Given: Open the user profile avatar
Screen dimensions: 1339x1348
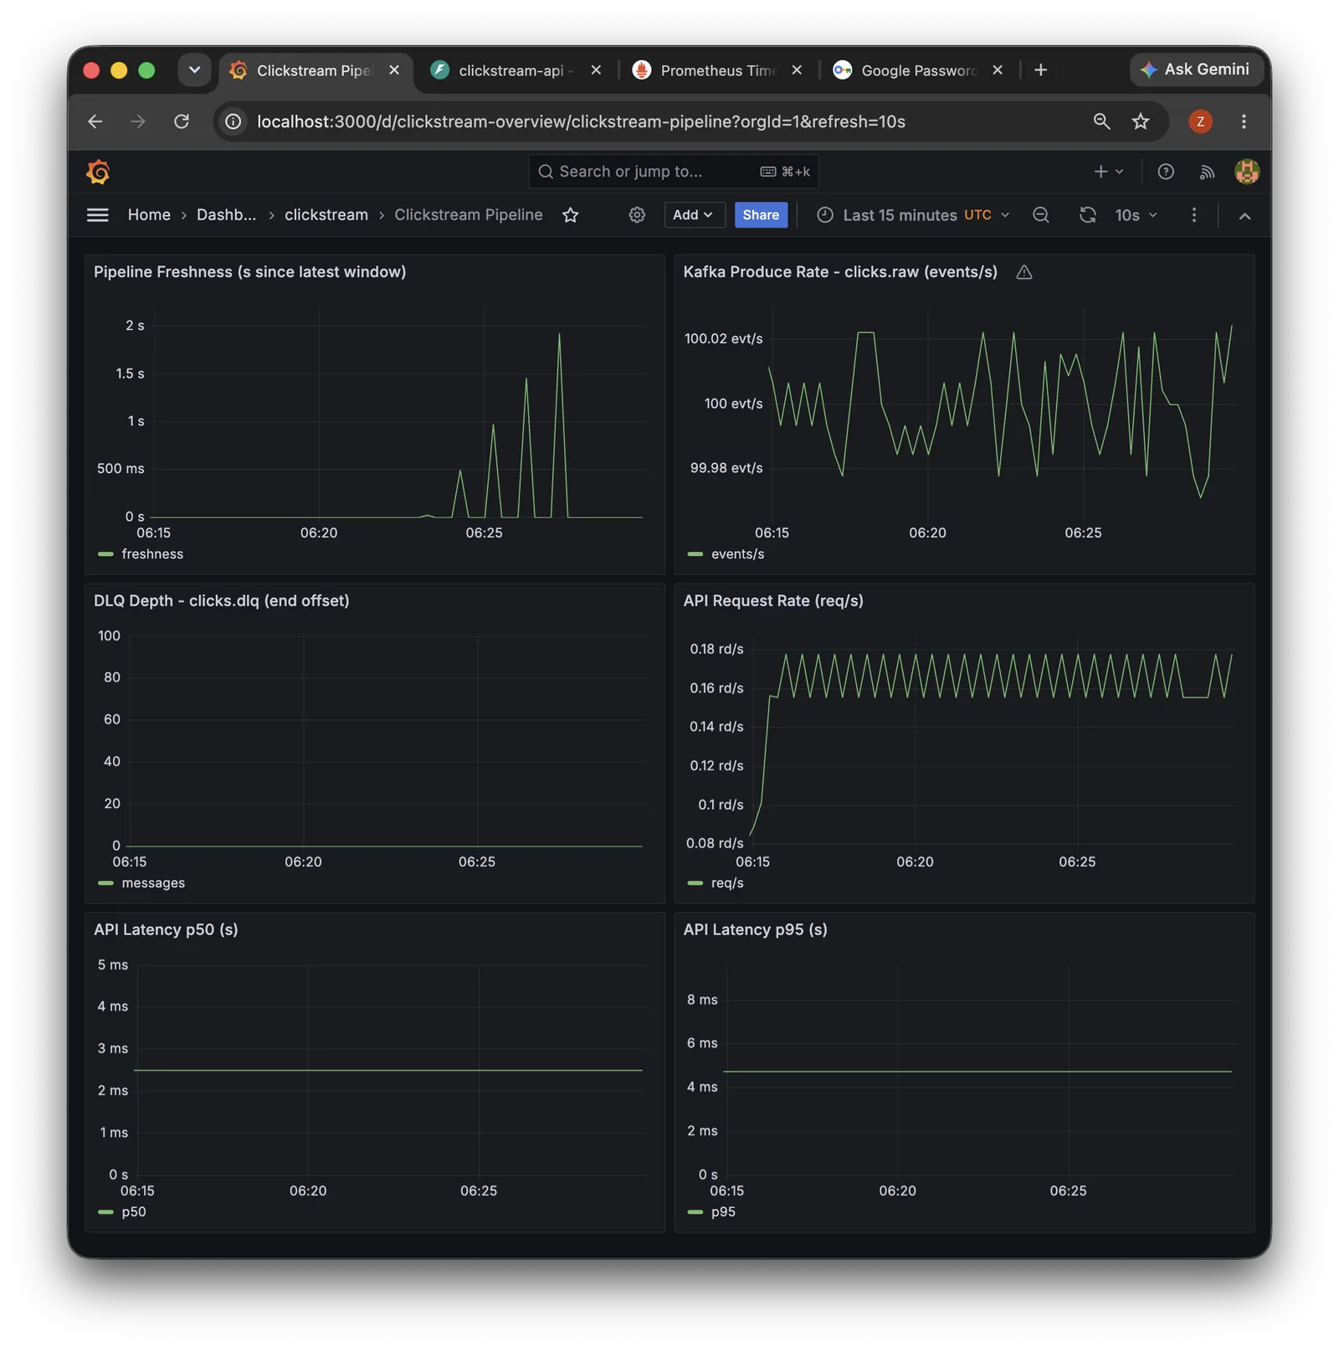Looking at the screenshot, I should pos(1247,172).
